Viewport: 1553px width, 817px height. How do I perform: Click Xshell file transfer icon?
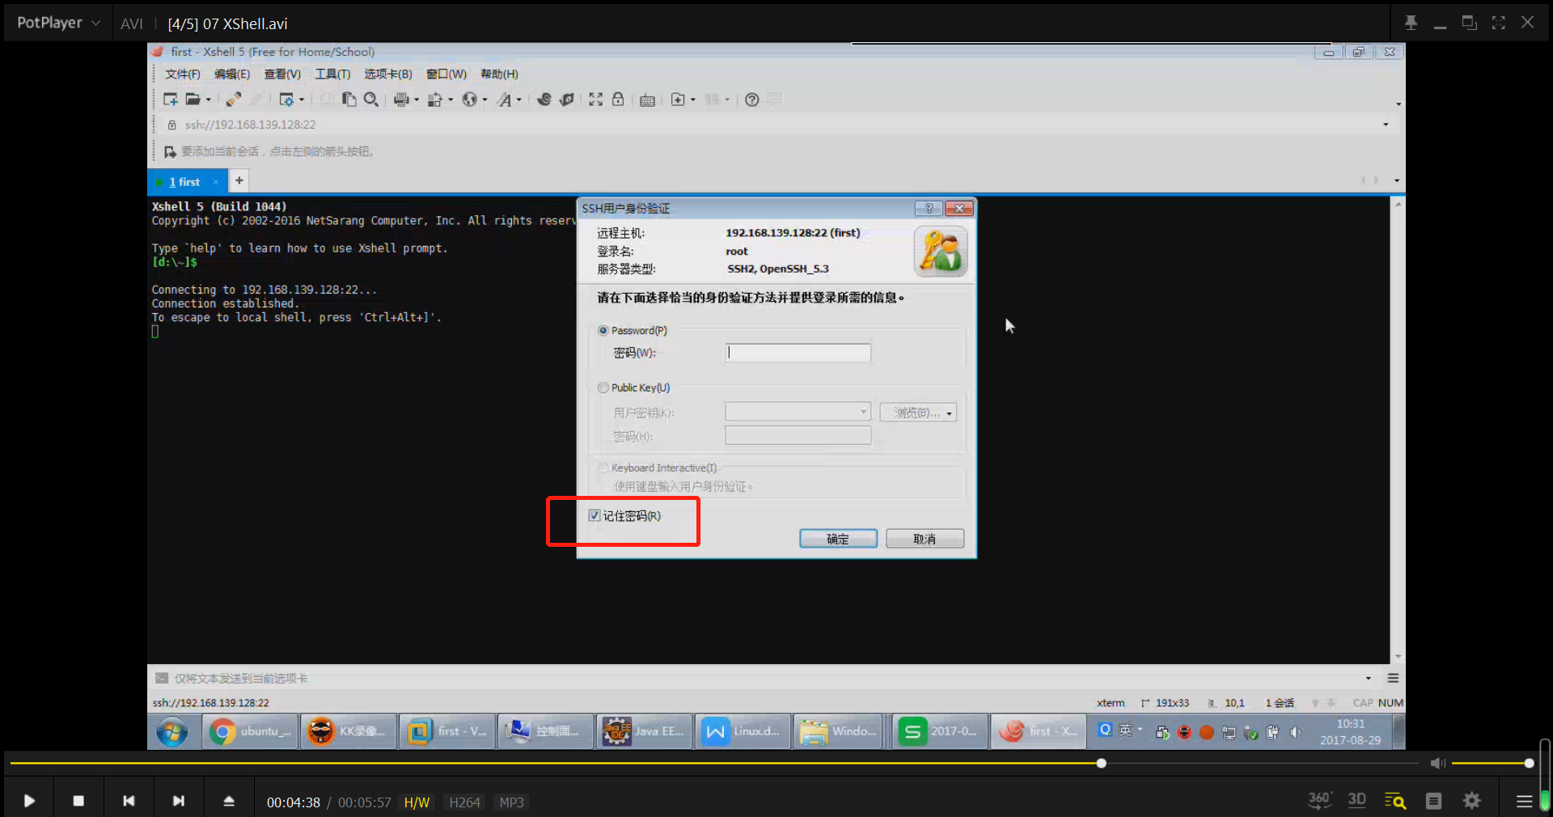435,99
